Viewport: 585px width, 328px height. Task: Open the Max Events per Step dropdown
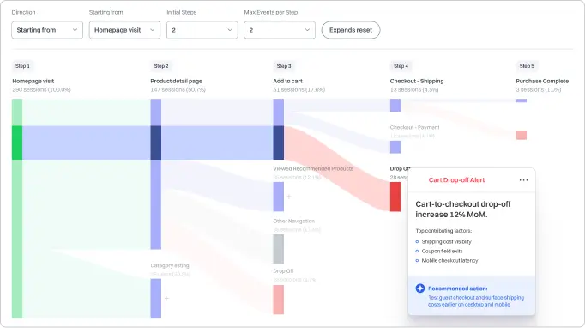click(x=280, y=30)
